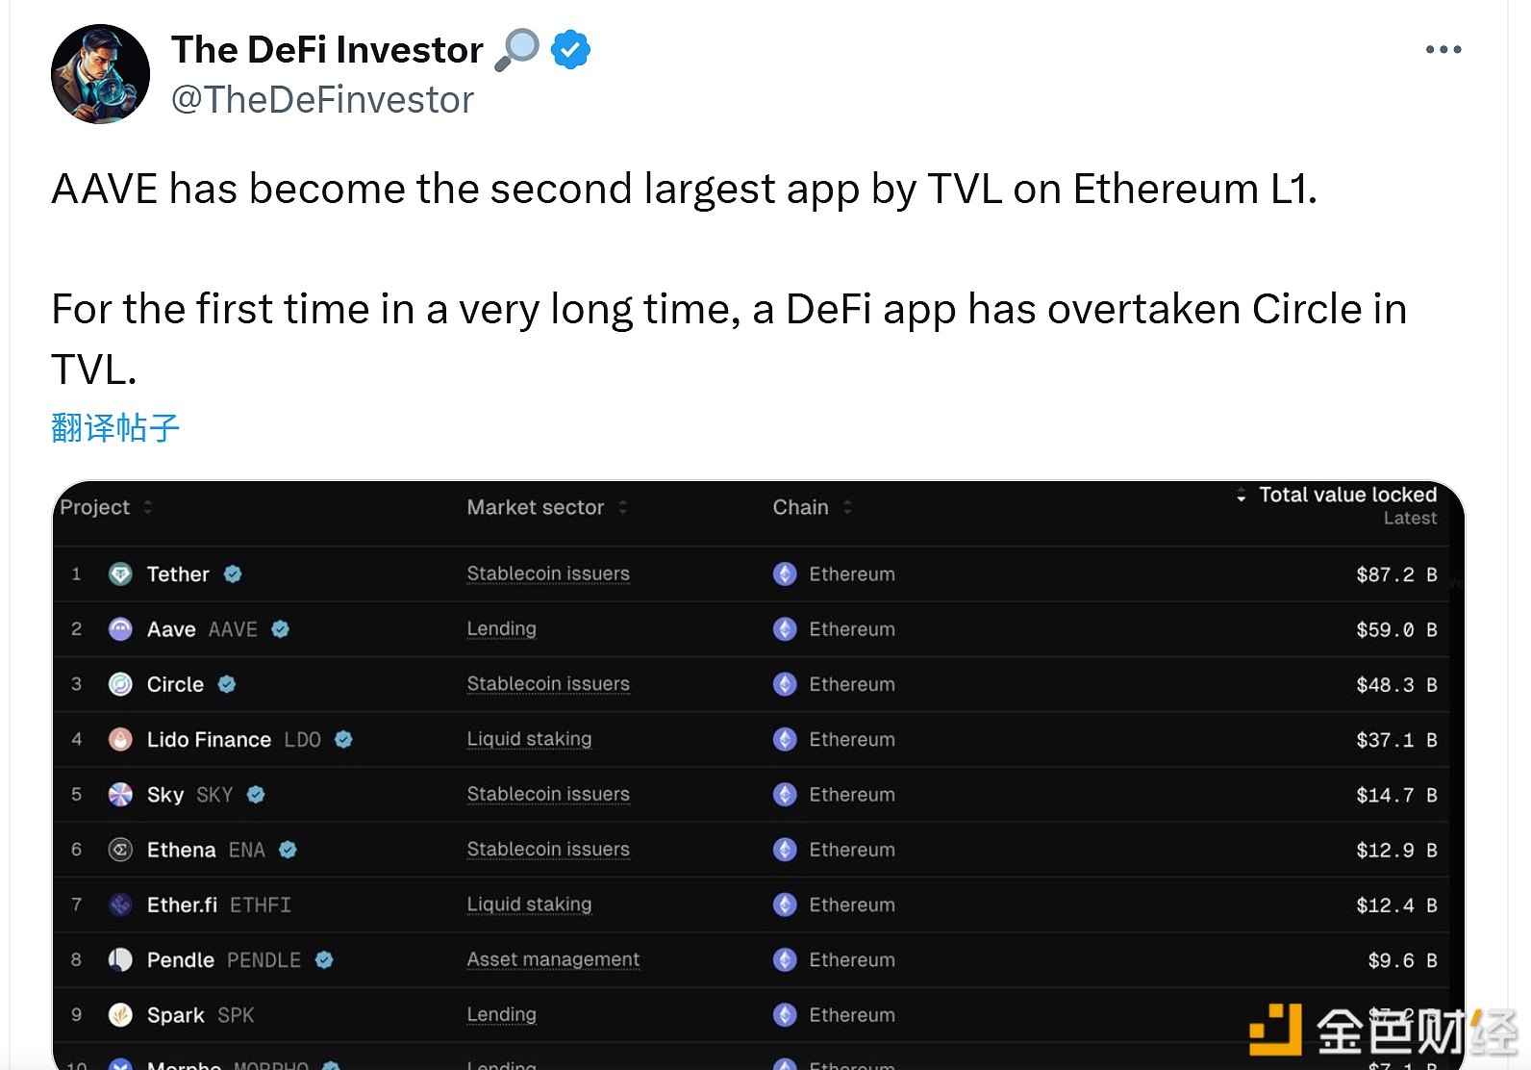Click the Asset management sector link for Pendle
1531x1070 pixels.
click(x=553, y=960)
